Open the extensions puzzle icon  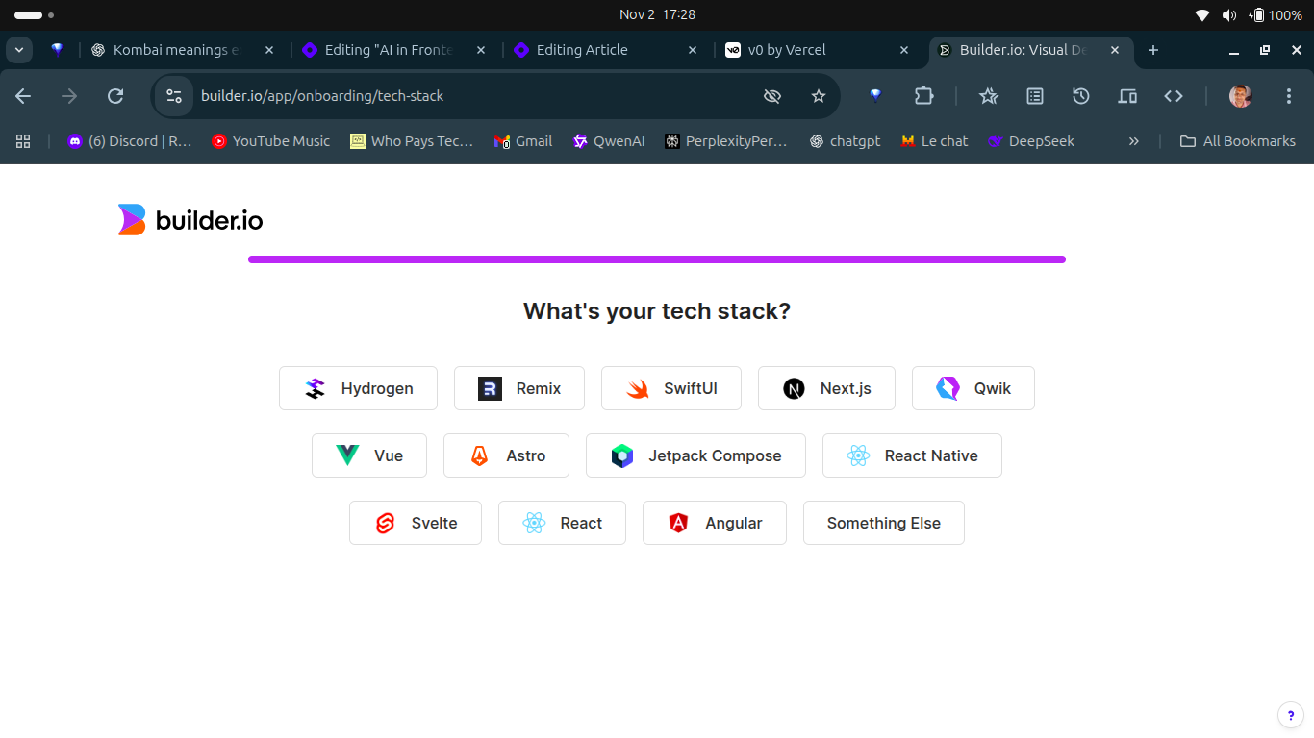[x=923, y=96]
